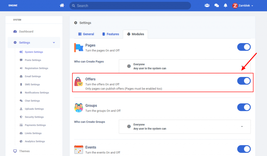Click the Limits Settings gauge icon

pos(21,133)
